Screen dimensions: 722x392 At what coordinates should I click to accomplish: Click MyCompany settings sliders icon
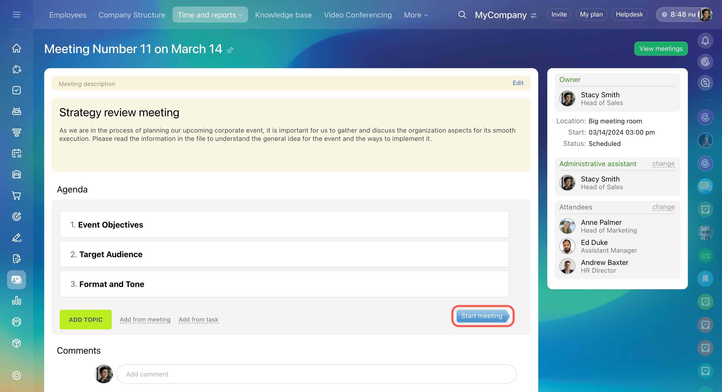pos(534,15)
